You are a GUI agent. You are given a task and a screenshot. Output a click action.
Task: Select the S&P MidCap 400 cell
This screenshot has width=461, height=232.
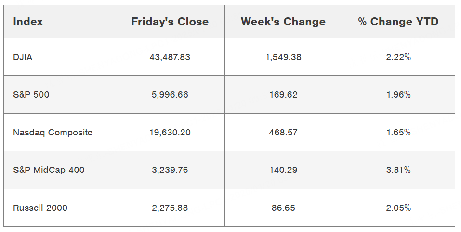click(x=49, y=170)
